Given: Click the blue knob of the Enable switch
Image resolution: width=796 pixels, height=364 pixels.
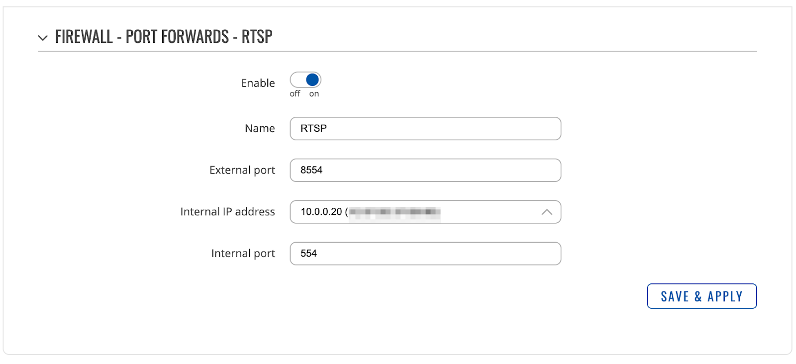Looking at the screenshot, I should click(x=312, y=80).
